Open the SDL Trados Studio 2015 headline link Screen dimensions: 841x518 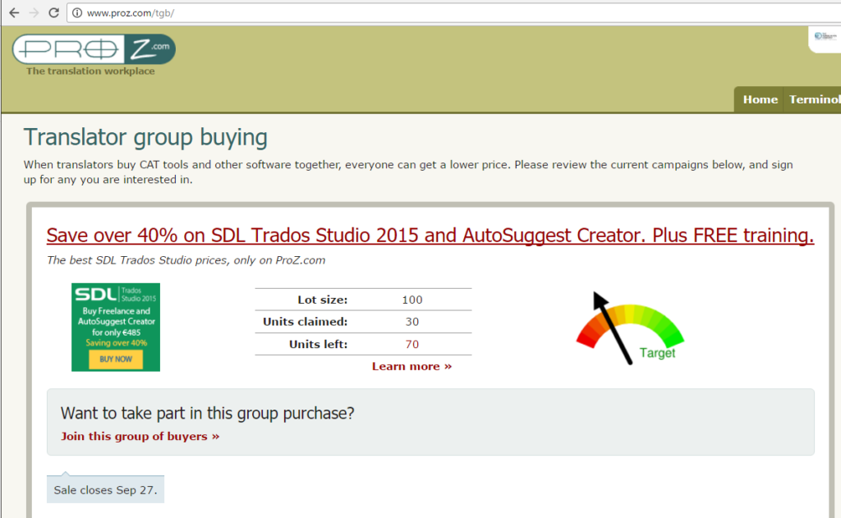point(430,236)
